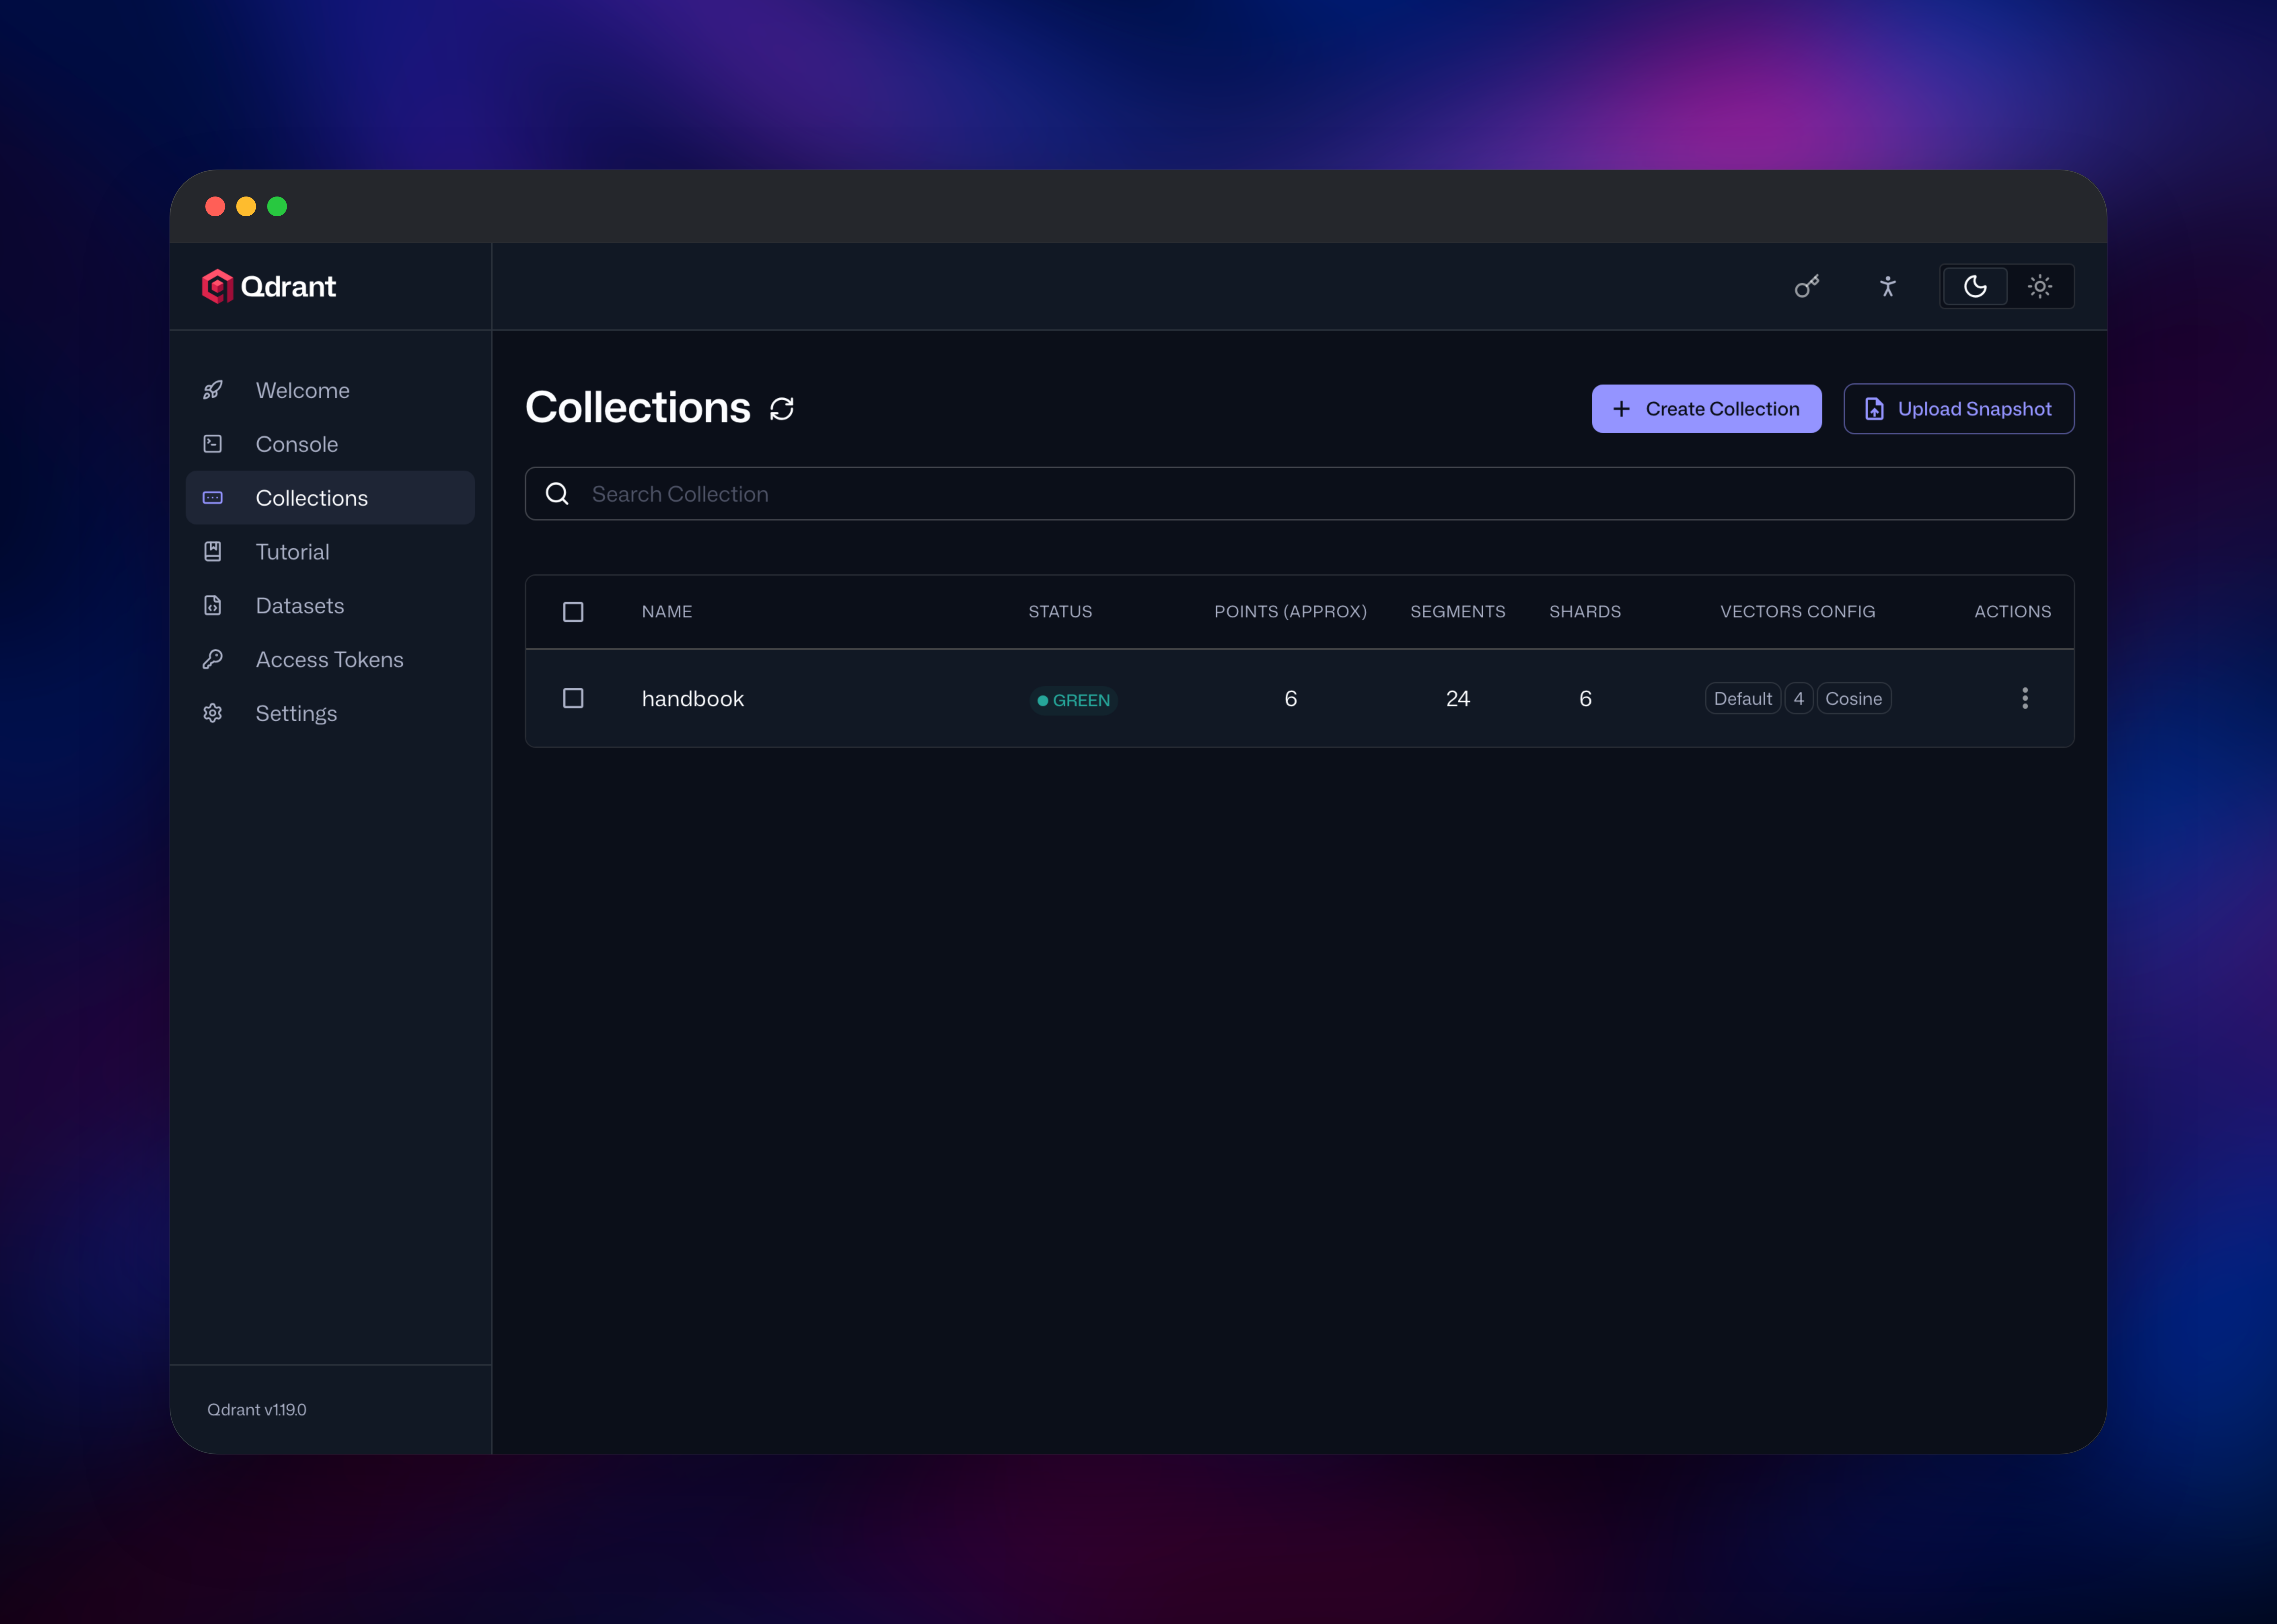Open actions menu for handbook
2277x1624 pixels.
[x=2025, y=698]
